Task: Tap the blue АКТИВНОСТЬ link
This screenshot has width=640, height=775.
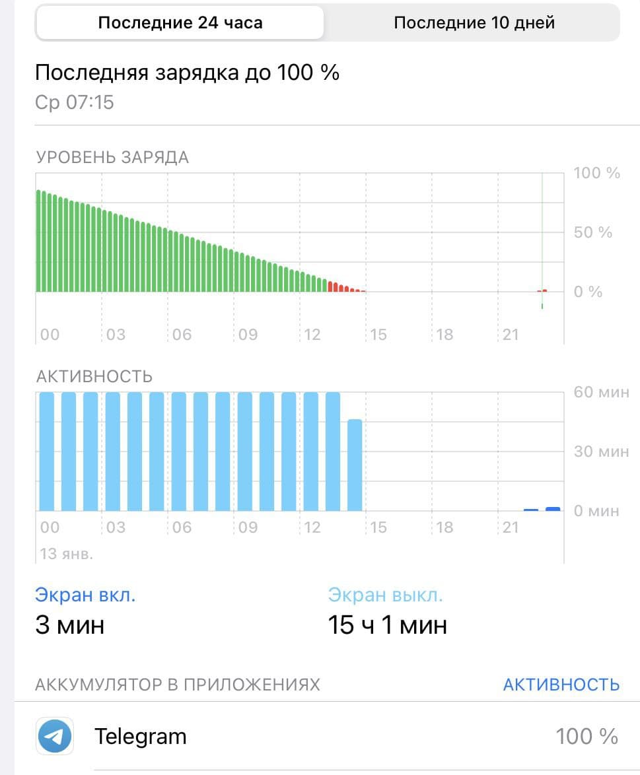Action: [561, 685]
